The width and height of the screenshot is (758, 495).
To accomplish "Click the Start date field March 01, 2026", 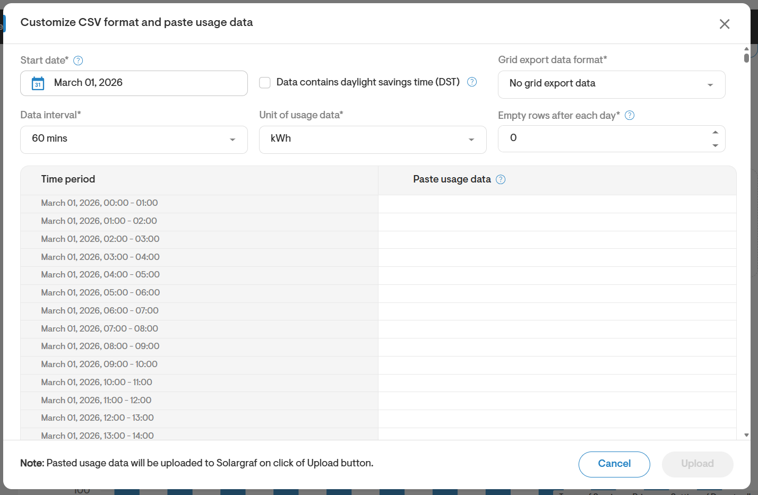I will point(134,83).
